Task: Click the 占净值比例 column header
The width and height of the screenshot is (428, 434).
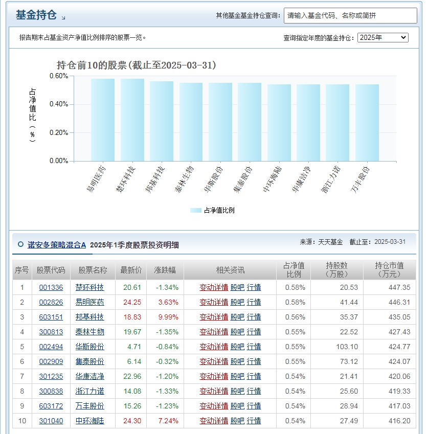Action: click(x=294, y=270)
